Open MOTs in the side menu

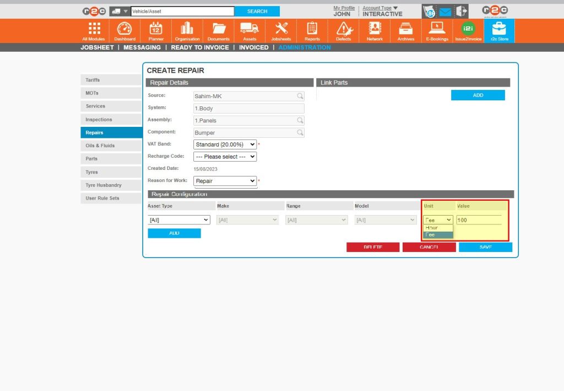[x=111, y=93]
